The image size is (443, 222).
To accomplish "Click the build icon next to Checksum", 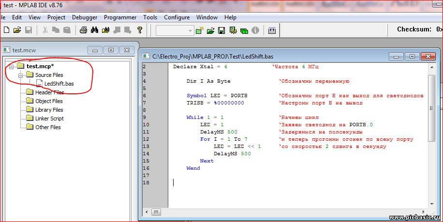I will click(x=272, y=30).
